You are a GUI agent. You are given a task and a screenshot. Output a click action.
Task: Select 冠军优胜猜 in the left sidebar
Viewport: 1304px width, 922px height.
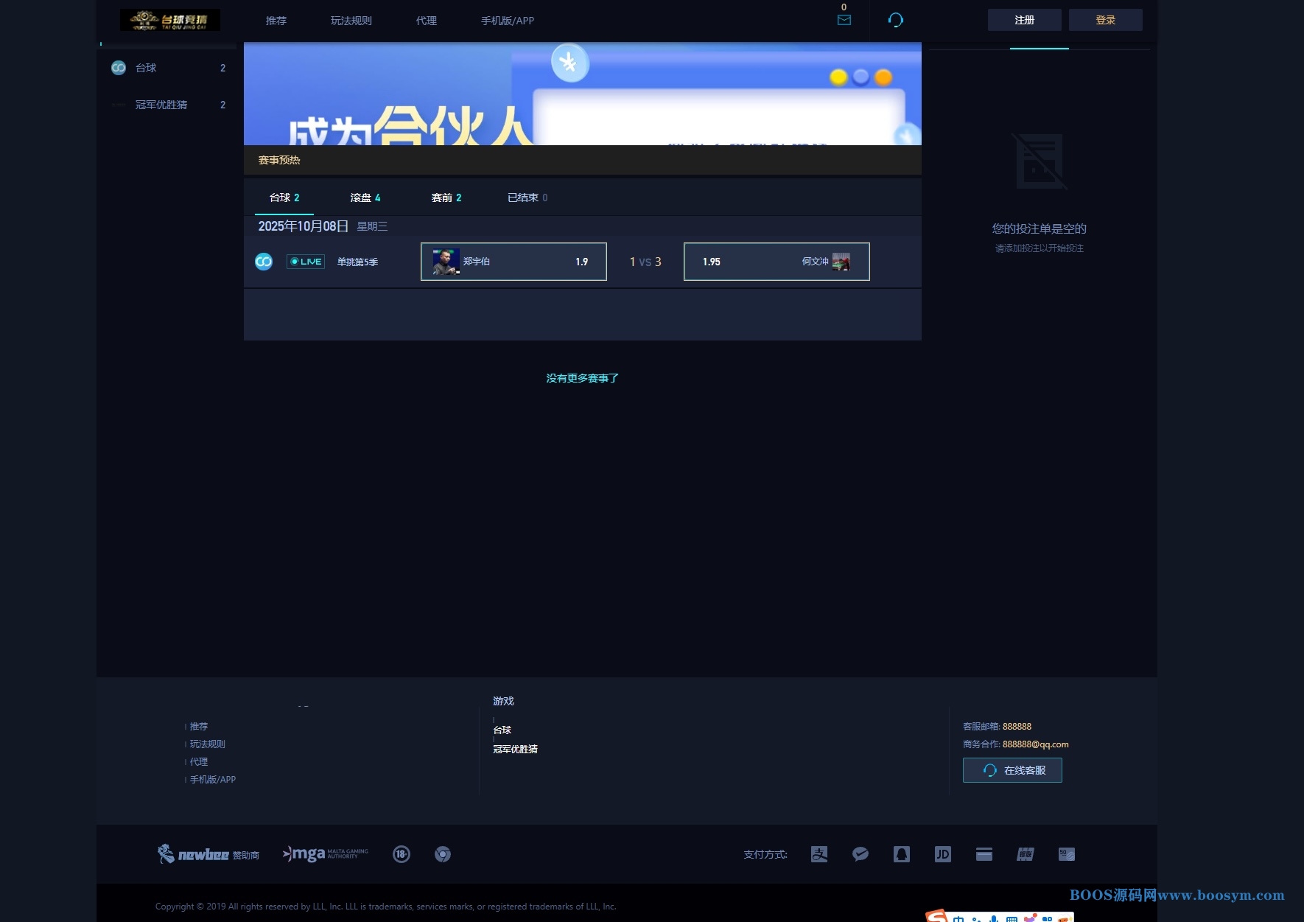(161, 105)
